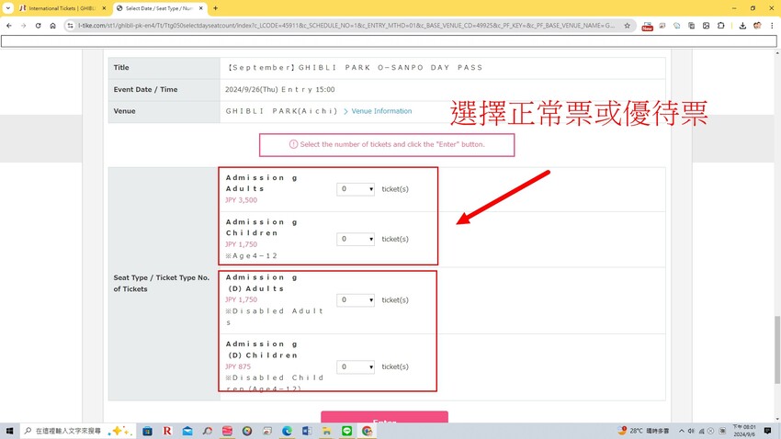Open Microsoft Edge from the taskbar
The height and width of the screenshot is (439, 781).
coord(287,431)
